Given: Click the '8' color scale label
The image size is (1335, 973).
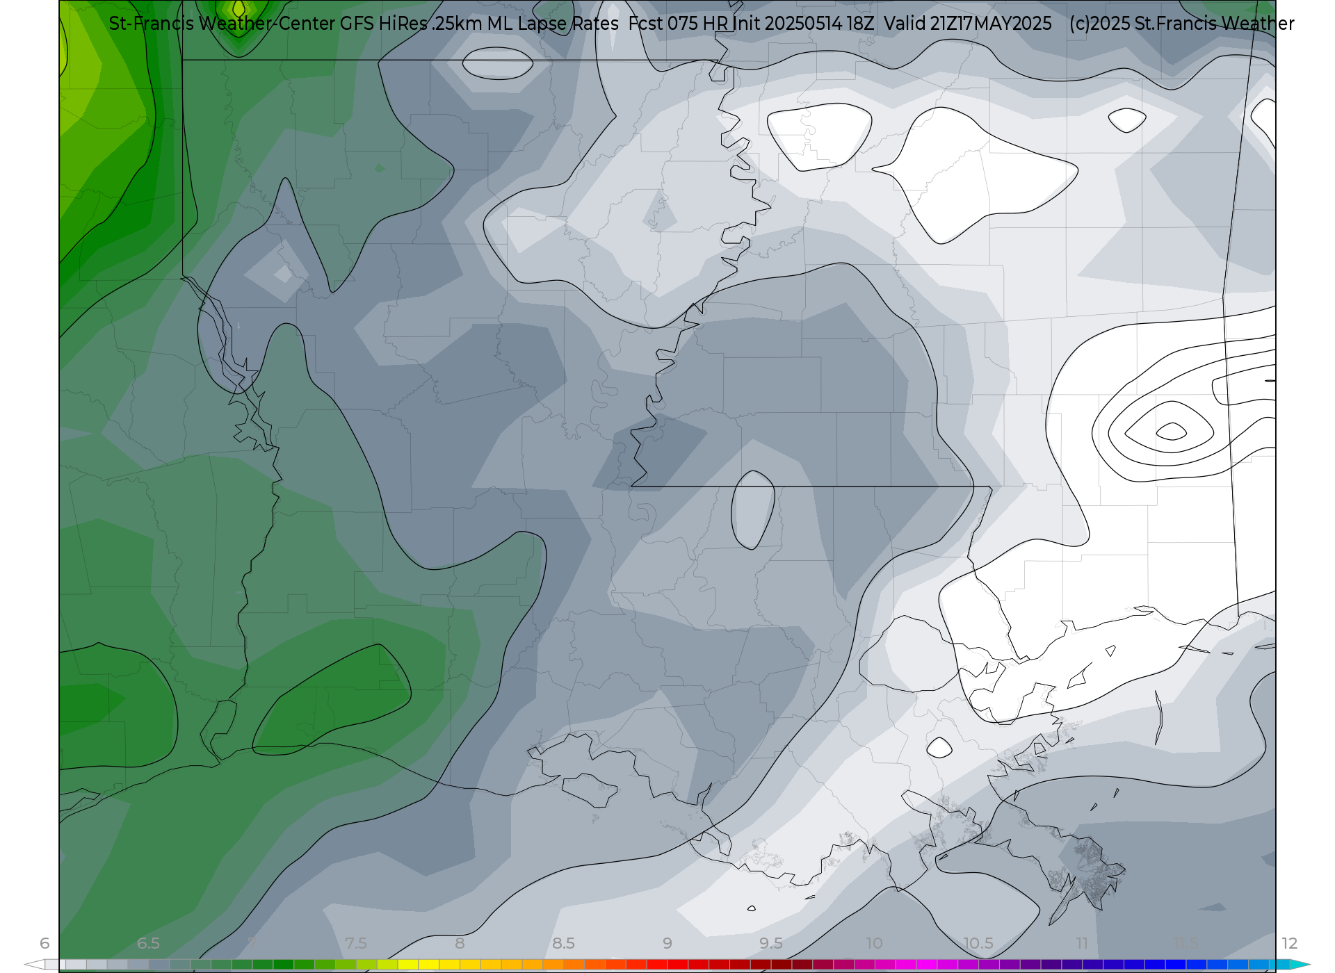Looking at the screenshot, I should [x=460, y=943].
